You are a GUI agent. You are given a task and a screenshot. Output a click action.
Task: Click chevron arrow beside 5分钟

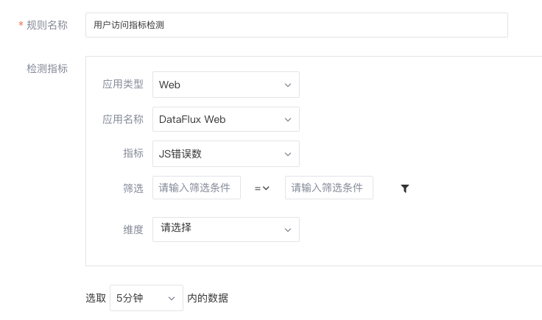[172, 298]
